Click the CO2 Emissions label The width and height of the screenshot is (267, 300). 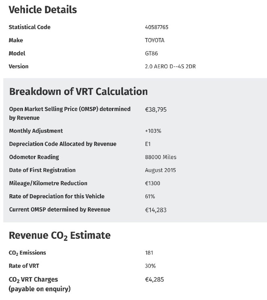[x=27, y=253]
